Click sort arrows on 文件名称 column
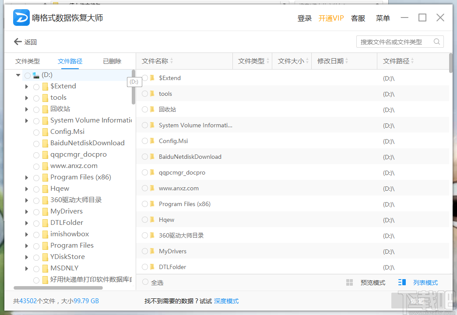 [x=172, y=61]
